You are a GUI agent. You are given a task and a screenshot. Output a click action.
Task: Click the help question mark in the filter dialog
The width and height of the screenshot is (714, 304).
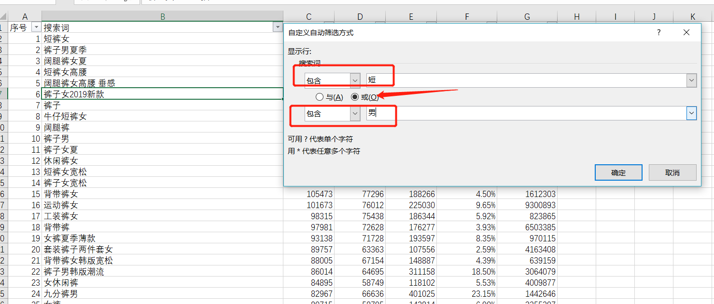coord(658,33)
